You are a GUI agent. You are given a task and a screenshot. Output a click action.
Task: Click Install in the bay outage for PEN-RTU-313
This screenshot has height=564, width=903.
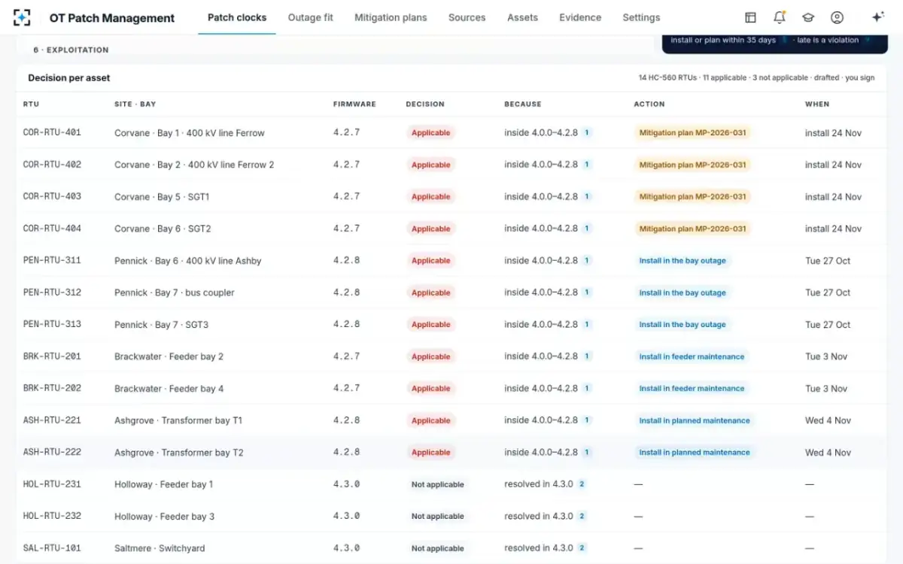tap(683, 325)
